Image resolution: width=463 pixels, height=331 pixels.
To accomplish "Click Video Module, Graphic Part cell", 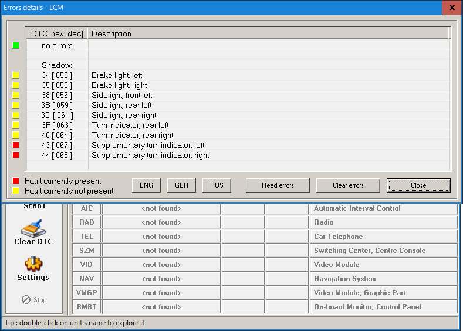I will (384, 293).
